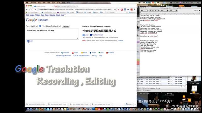
Task: Click the lyric 'I was born to be brave'
Action: 147,52
